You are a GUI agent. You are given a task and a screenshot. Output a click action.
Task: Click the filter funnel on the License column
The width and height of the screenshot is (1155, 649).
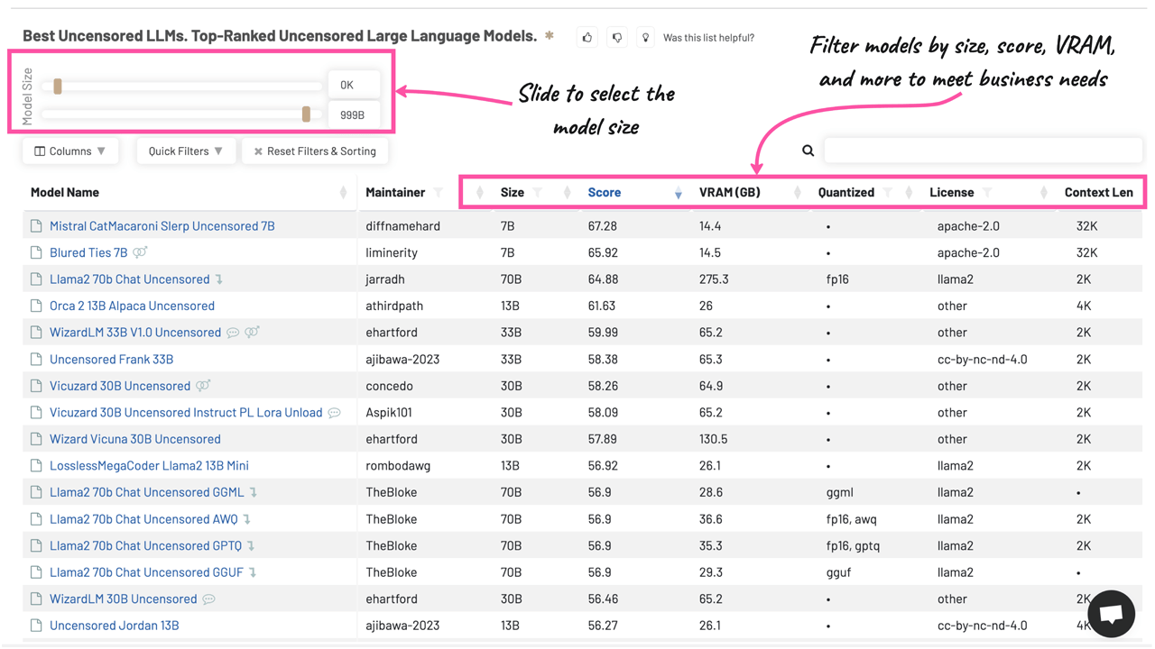[x=987, y=193]
